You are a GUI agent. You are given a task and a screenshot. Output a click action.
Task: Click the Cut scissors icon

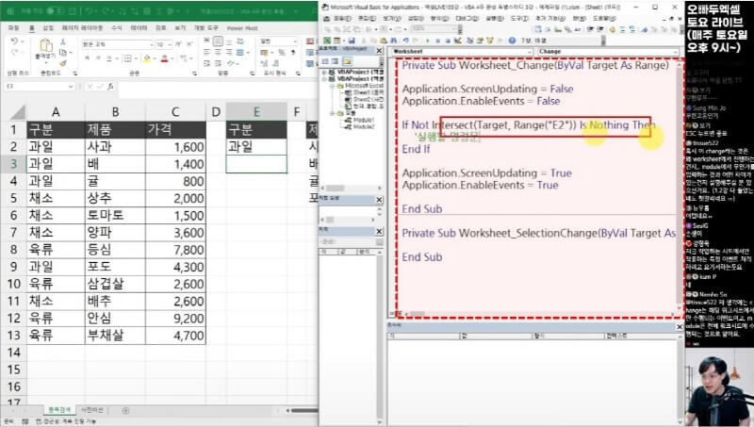coord(64,41)
